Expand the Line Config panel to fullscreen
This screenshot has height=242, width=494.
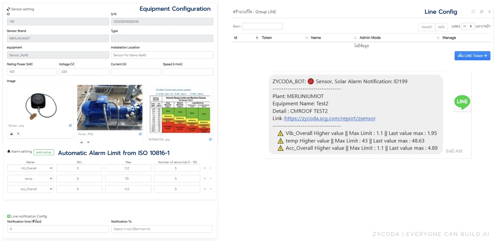[x=473, y=12]
